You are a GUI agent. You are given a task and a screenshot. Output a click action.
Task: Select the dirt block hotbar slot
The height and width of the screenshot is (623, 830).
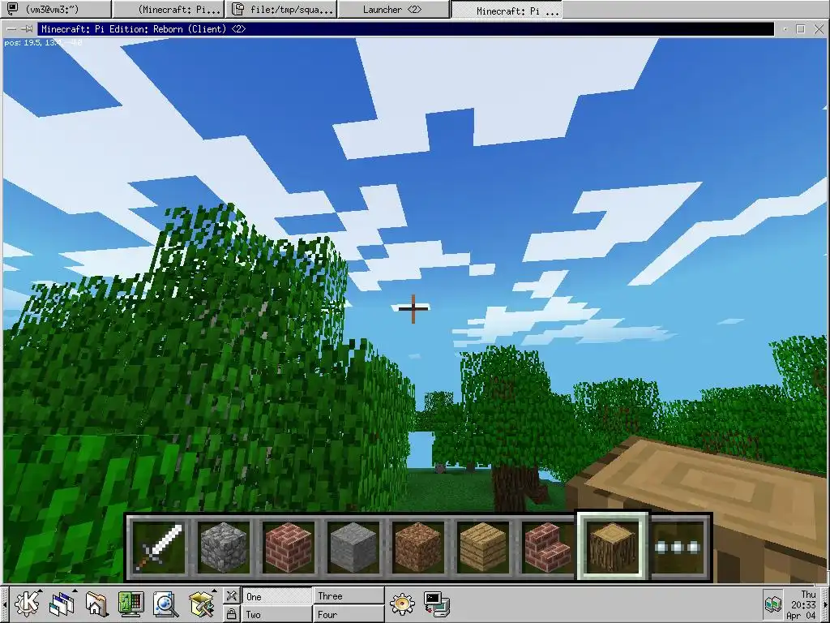417,548
